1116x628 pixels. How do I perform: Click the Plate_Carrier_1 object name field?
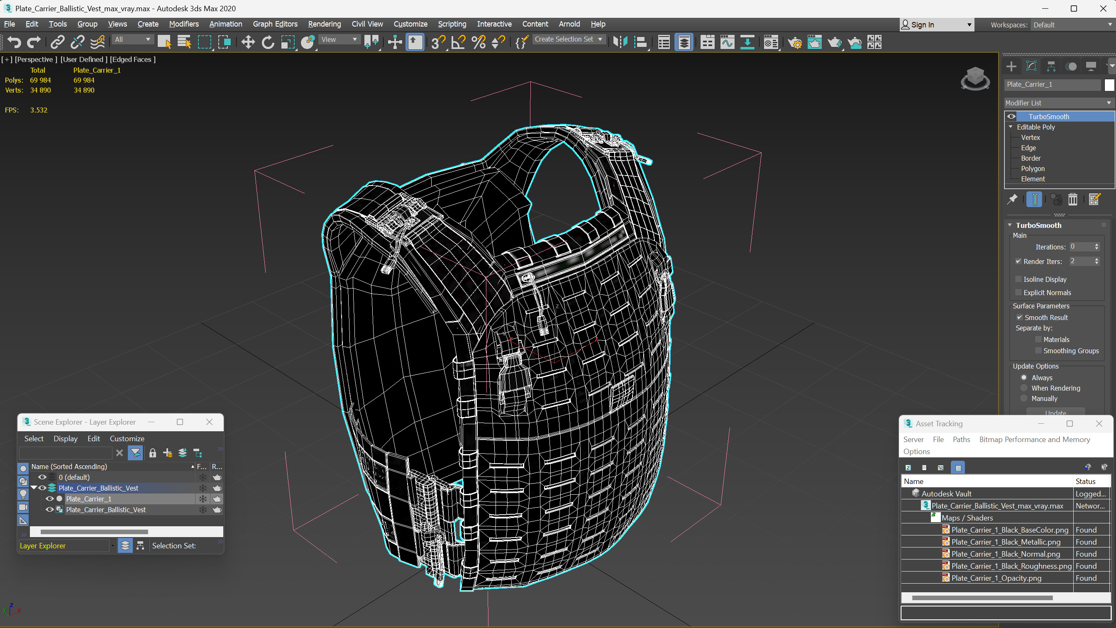coord(1053,85)
